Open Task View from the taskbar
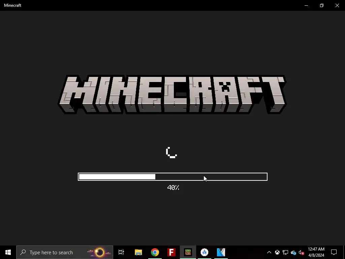The image size is (345, 259). click(x=121, y=252)
